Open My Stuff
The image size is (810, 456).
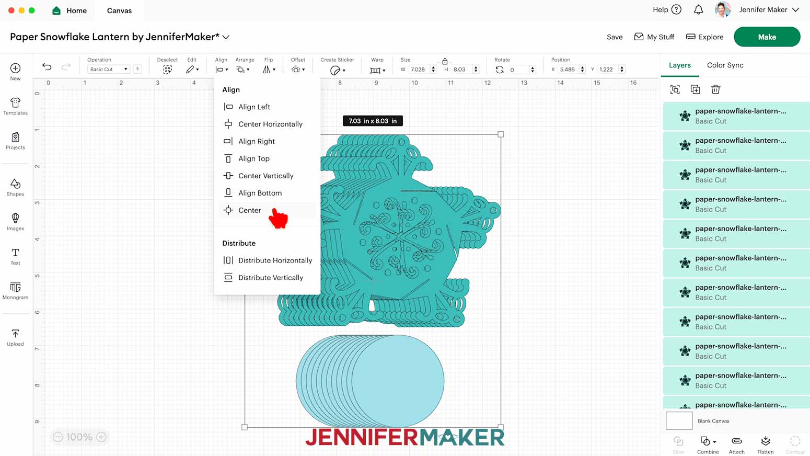pyautogui.click(x=654, y=37)
